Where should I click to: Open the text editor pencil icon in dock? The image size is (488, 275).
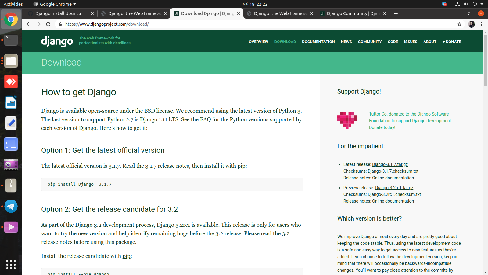click(x=11, y=123)
